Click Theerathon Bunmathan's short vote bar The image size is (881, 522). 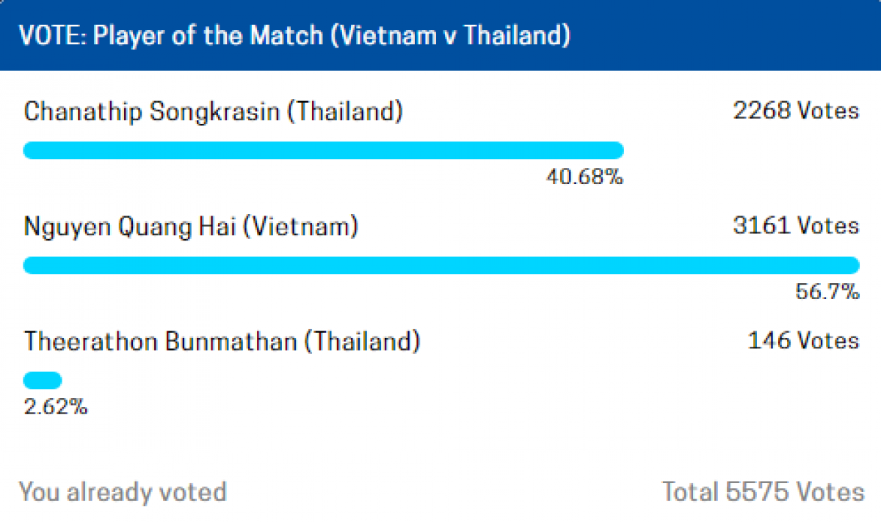click(43, 381)
